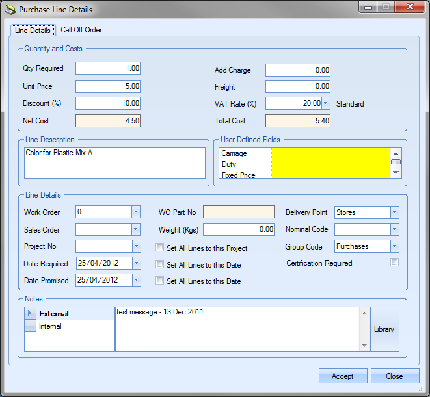
Task: Open the Delivery Point Stores dropdown
Action: [x=394, y=212]
